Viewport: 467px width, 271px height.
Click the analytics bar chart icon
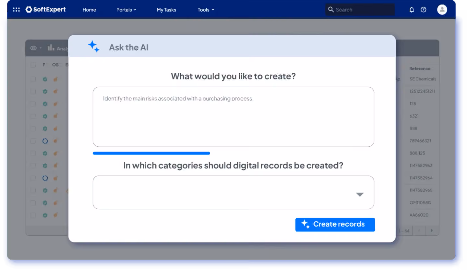tap(51, 48)
